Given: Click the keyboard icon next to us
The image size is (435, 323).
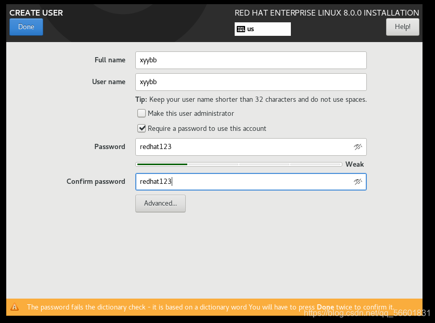Looking at the screenshot, I should [241, 29].
